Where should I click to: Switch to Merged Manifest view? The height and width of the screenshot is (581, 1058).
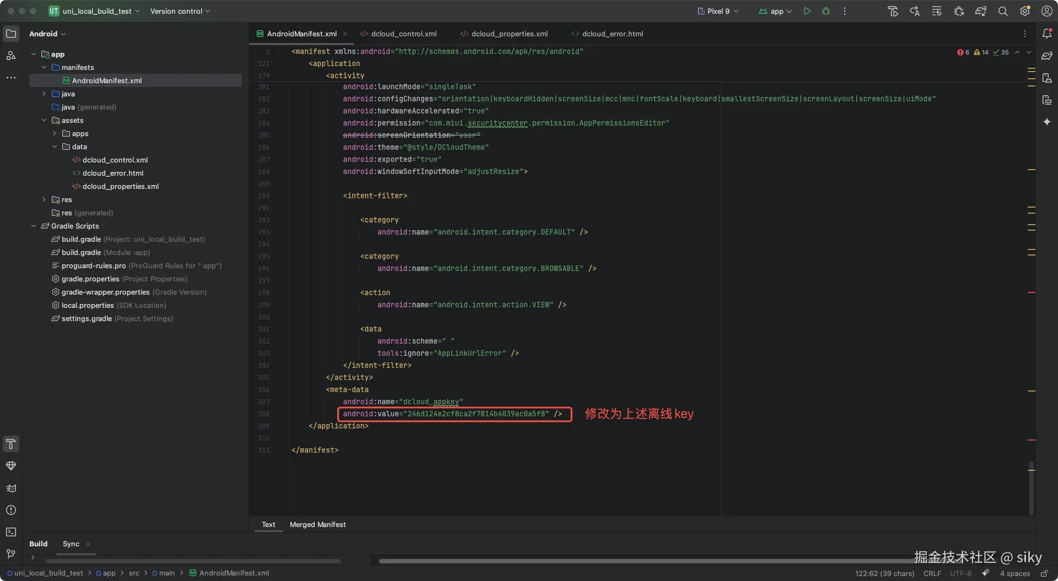[x=317, y=524]
